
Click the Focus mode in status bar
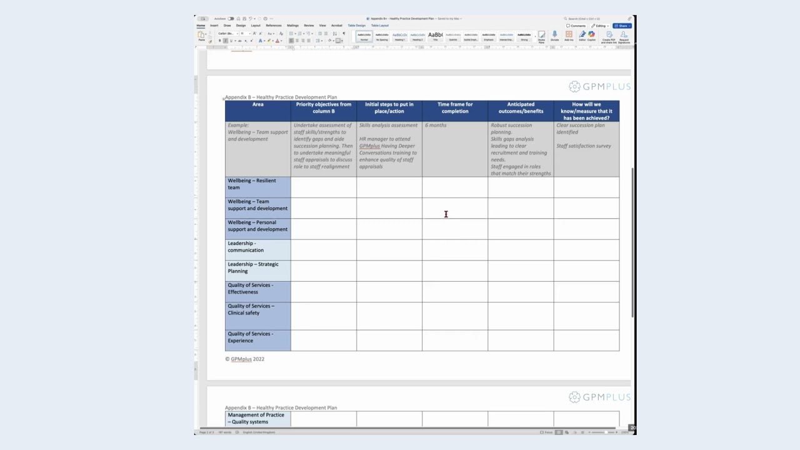(x=547, y=432)
